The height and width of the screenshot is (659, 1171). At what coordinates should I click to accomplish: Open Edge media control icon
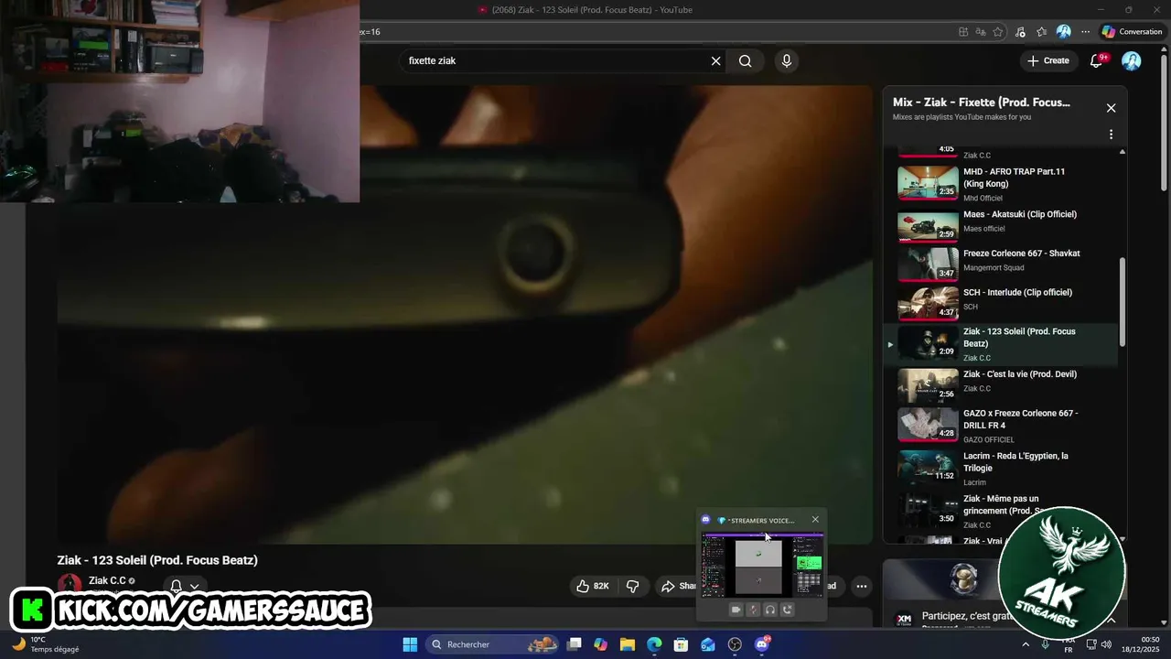point(1020,31)
